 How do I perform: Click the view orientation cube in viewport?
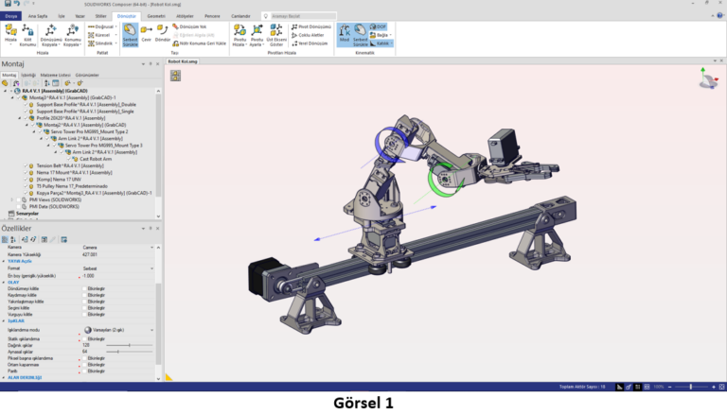click(707, 81)
